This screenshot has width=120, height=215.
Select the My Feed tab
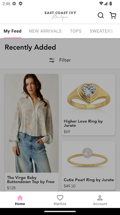point(13,31)
